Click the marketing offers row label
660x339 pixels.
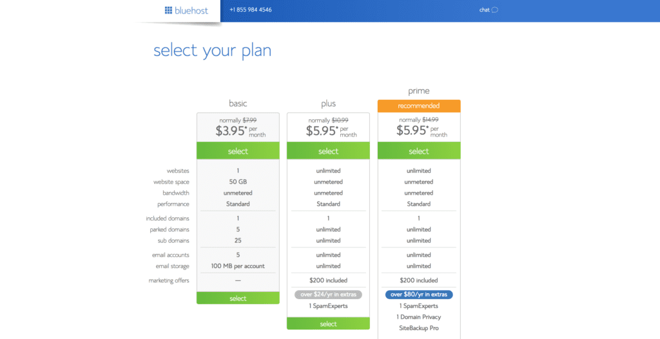tap(169, 280)
